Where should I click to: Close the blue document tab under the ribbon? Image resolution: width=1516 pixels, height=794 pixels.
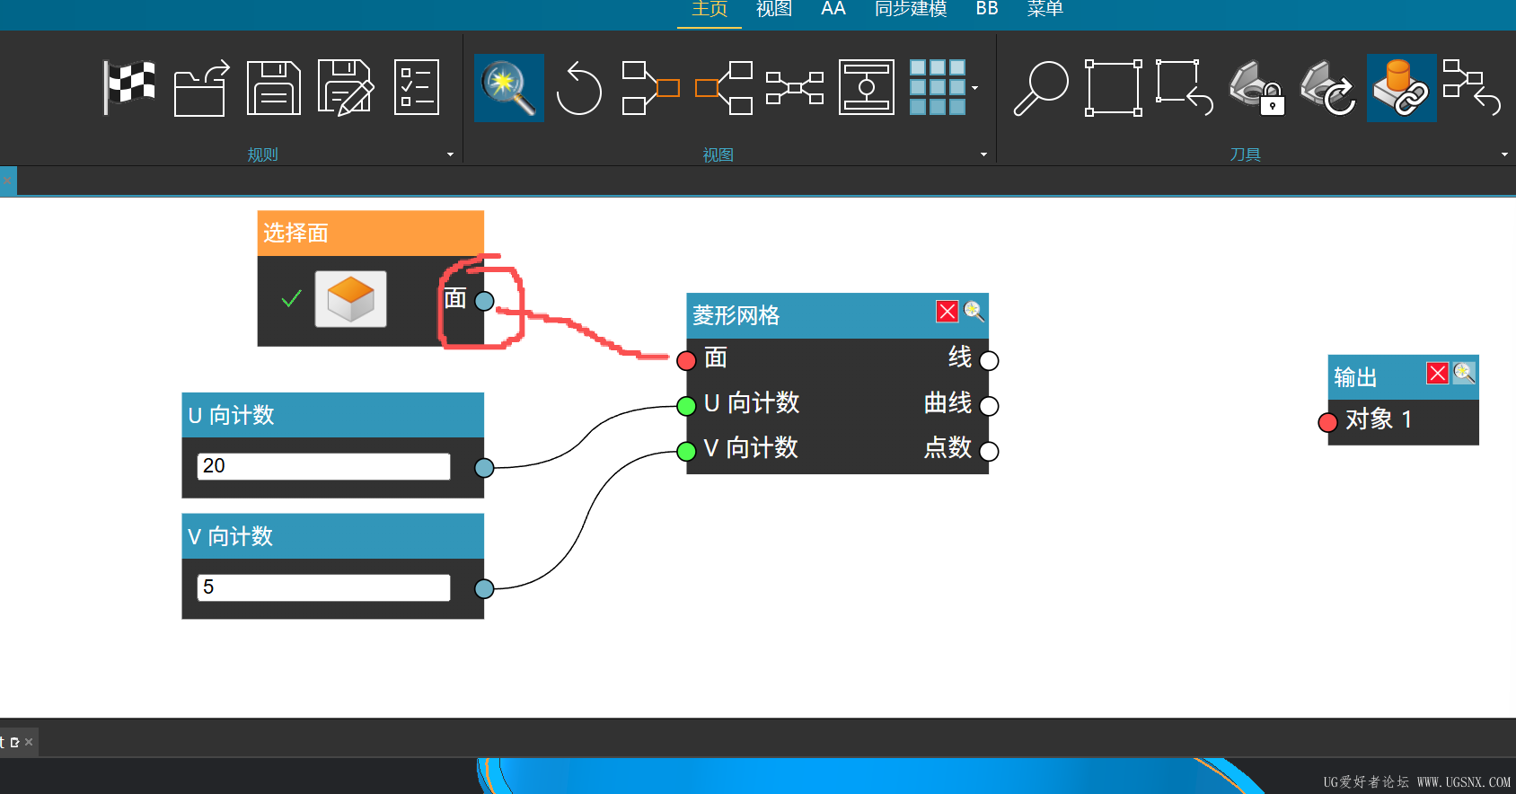click(x=7, y=181)
